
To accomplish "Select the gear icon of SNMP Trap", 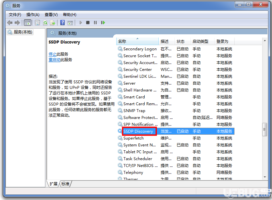I will tap(120, 110).
